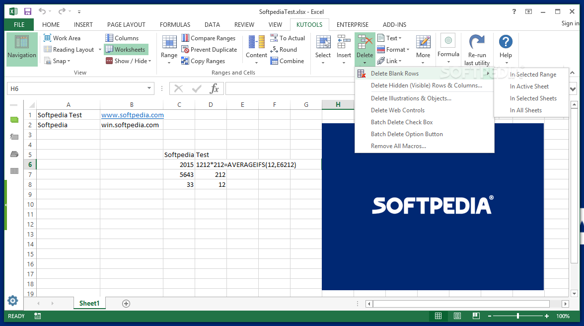This screenshot has width=584, height=326.
Task: Open the Show / Hide dropdown
Action: pyautogui.click(x=129, y=61)
